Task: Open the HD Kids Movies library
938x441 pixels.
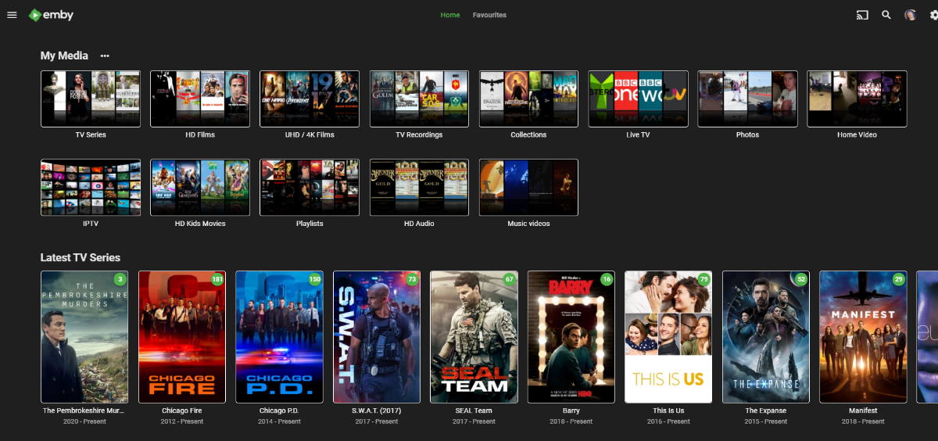Action: (x=200, y=188)
